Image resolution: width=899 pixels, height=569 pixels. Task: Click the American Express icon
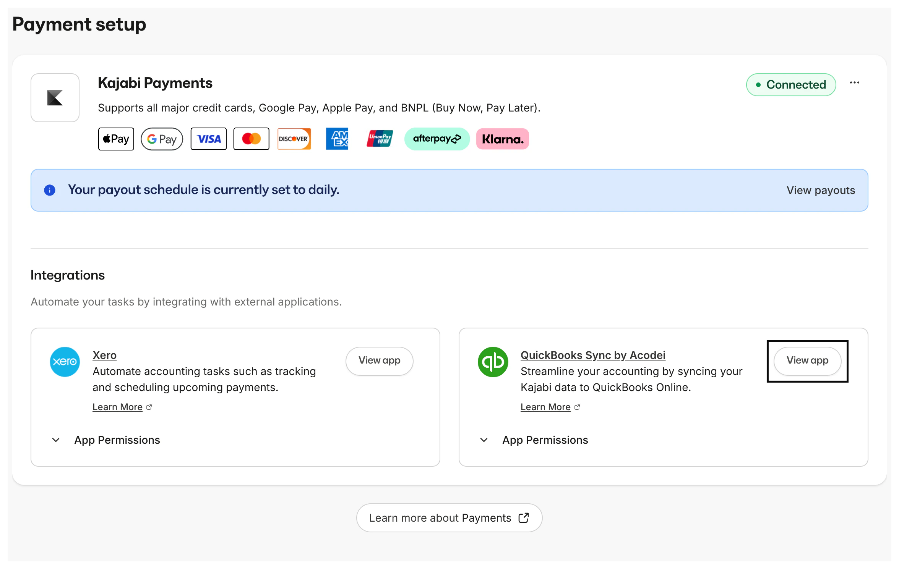337,139
